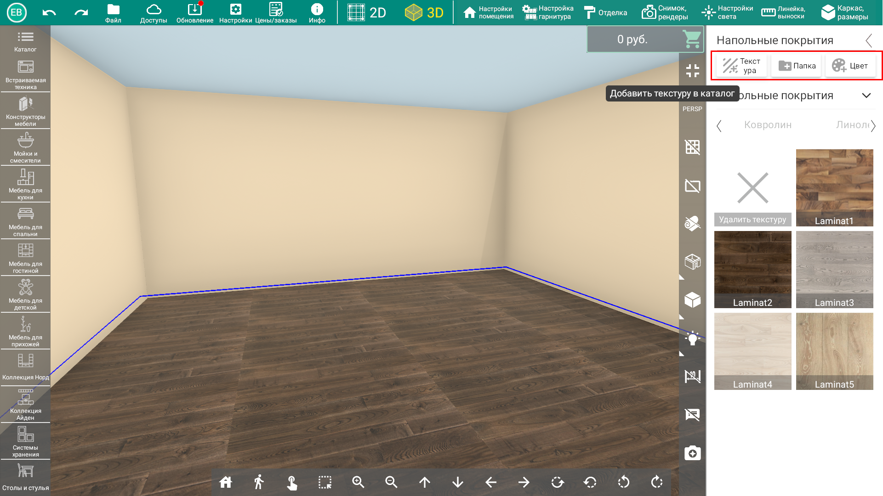This screenshot has width=883, height=496.
Task: Collapse the Напольные покрытия panel arrow
Action: click(869, 40)
